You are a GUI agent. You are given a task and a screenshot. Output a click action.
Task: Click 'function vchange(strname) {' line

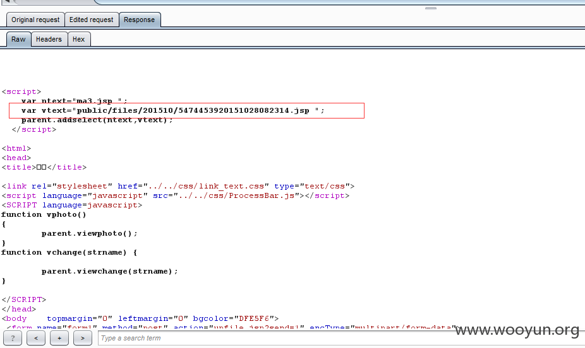click(x=69, y=252)
